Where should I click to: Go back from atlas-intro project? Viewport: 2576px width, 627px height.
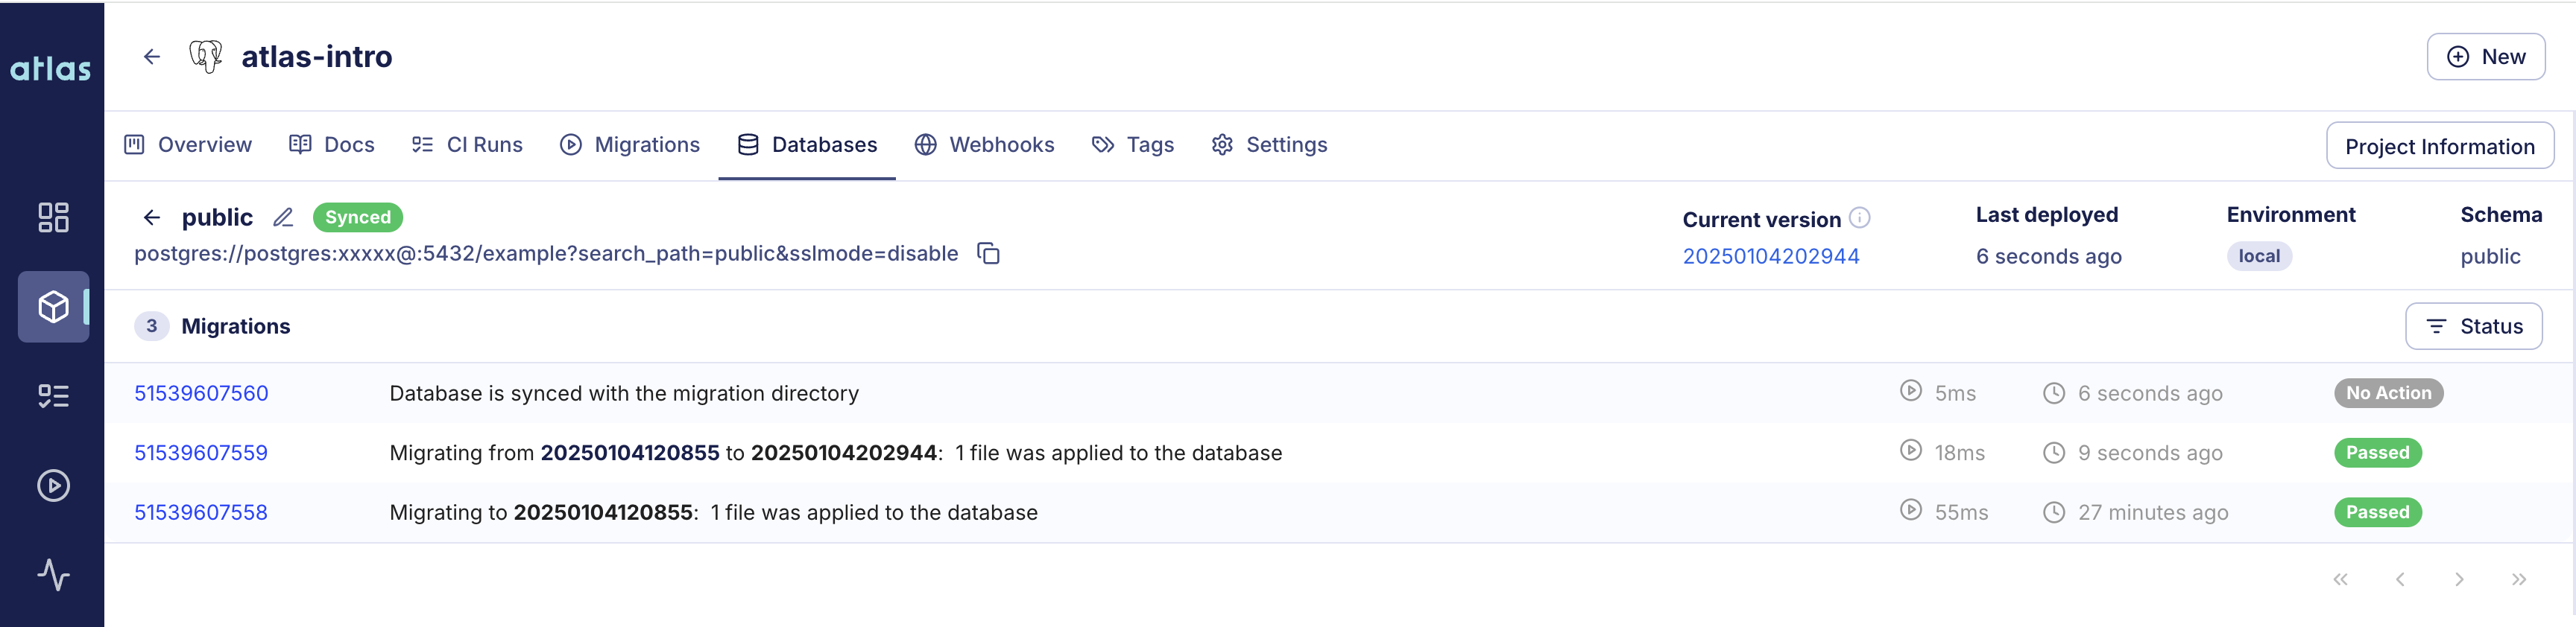pos(152,57)
